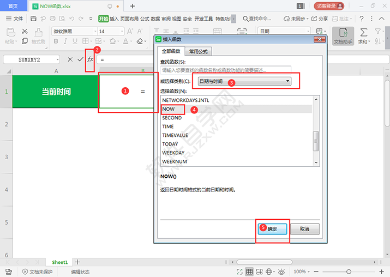
Task: Click the AutoSum (求和) sigma icon
Action: (364, 36)
